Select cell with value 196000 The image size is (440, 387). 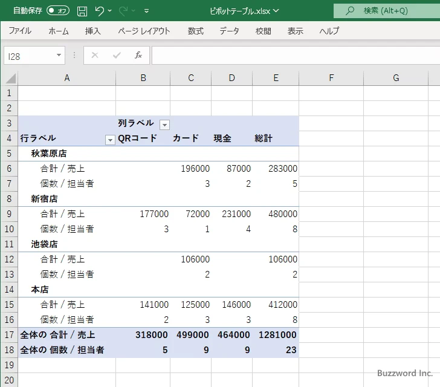(190, 169)
